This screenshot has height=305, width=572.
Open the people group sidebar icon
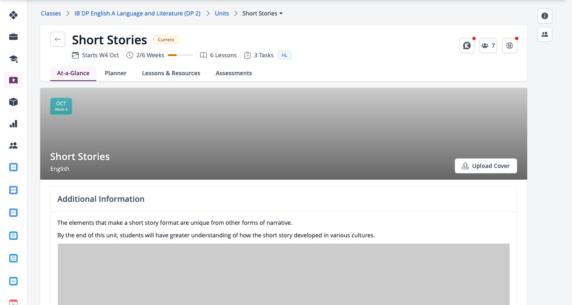point(13,145)
